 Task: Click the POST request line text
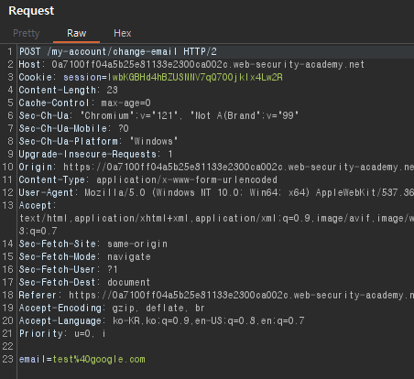118,51
